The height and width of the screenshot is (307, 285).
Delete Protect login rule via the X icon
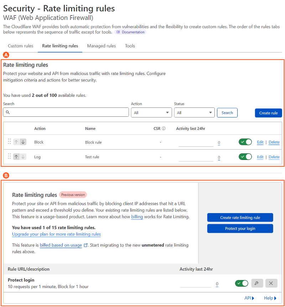click(271, 283)
